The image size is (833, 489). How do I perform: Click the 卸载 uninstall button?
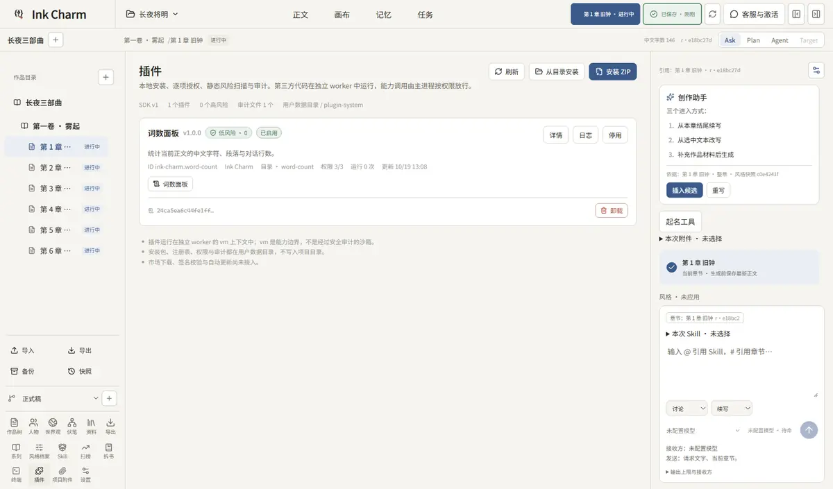pos(612,210)
